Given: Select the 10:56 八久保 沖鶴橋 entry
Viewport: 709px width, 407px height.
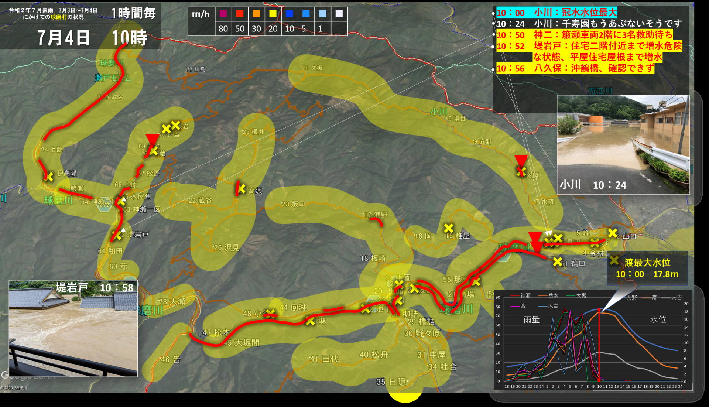Looking at the screenshot, I should 575,68.
